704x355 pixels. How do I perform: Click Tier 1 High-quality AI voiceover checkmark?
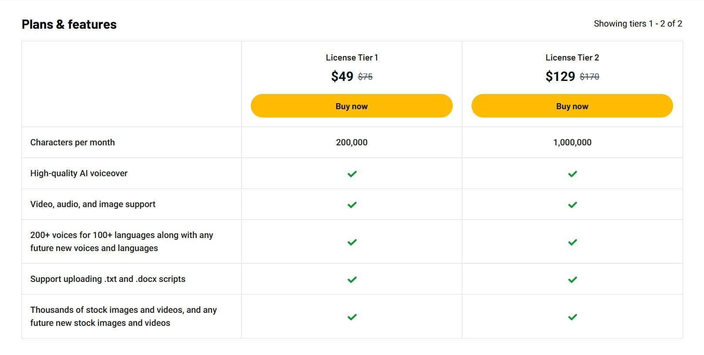pyautogui.click(x=352, y=174)
